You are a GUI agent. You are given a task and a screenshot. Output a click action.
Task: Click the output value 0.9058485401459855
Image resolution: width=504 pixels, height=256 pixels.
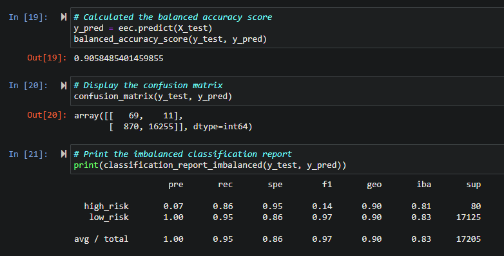tap(119, 59)
